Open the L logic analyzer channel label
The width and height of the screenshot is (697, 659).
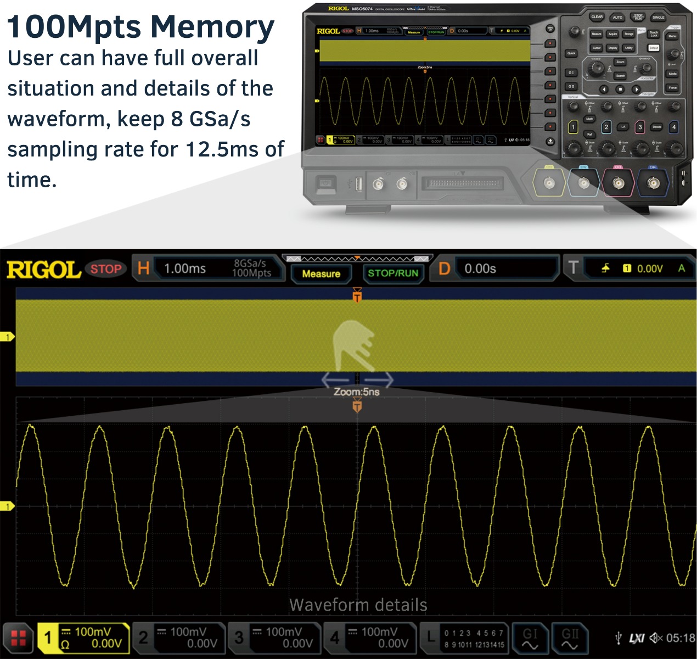(465, 639)
